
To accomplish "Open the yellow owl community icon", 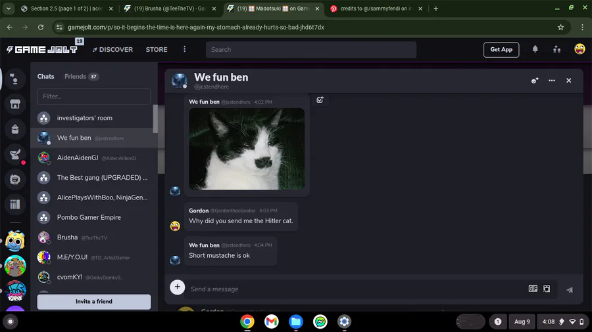I will pyautogui.click(x=14, y=241).
